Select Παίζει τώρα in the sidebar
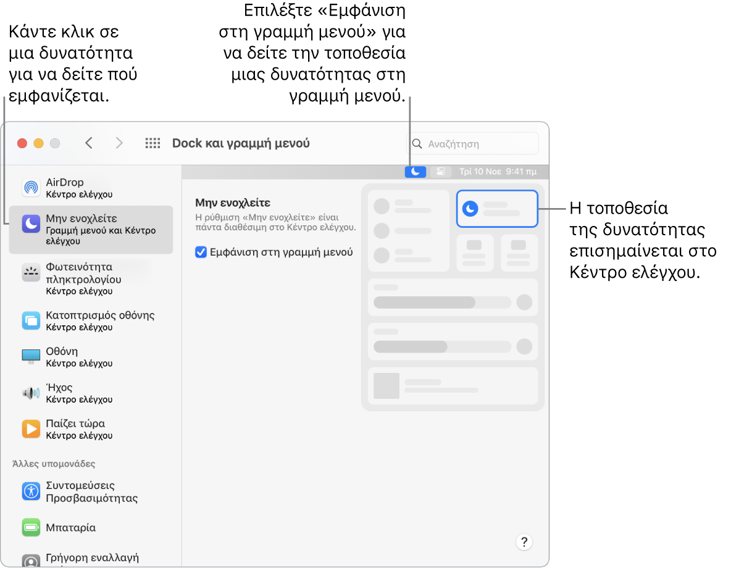Screen dimensions: 731x568 coord(91,429)
